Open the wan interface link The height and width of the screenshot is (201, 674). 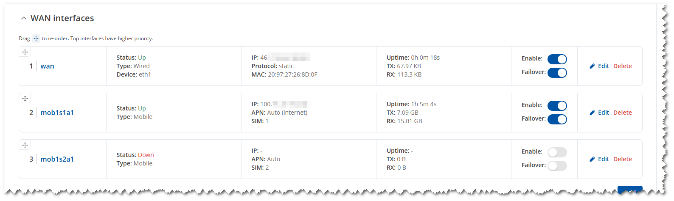click(x=47, y=66)
